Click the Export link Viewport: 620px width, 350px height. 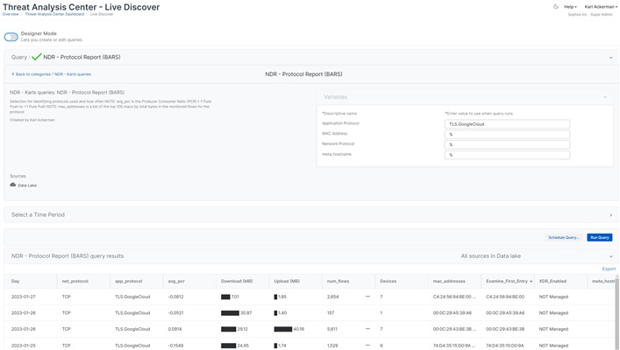click(608, 269)
